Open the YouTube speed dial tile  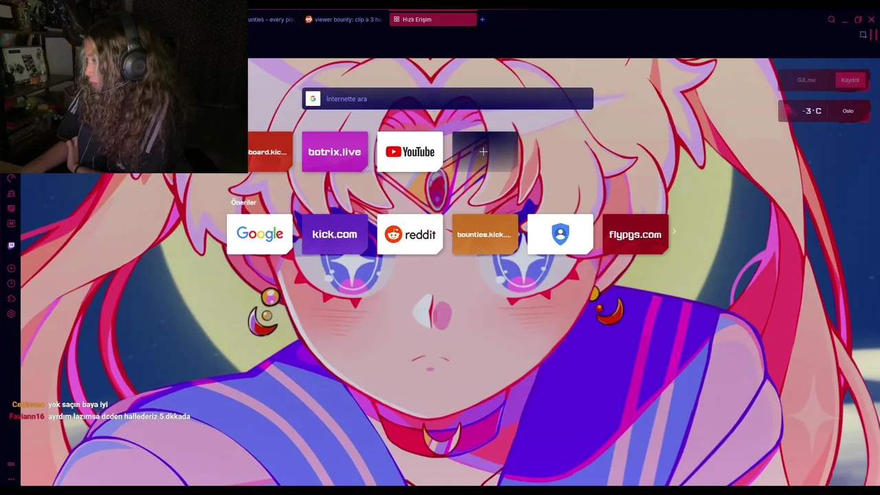[410, 152]
